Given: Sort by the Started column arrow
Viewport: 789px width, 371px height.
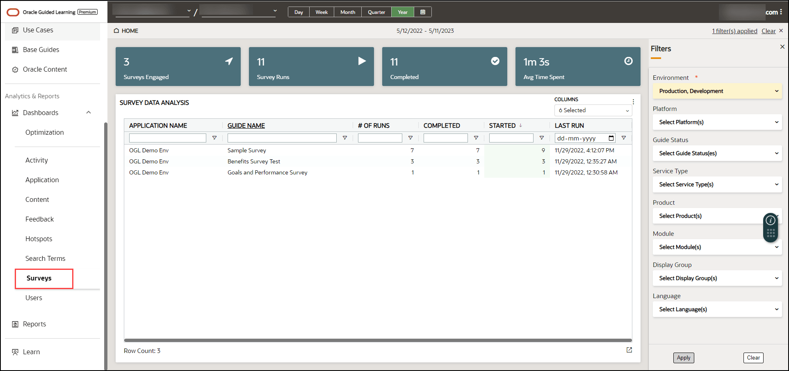Looking at the screenshot, I should click(521, 125).
